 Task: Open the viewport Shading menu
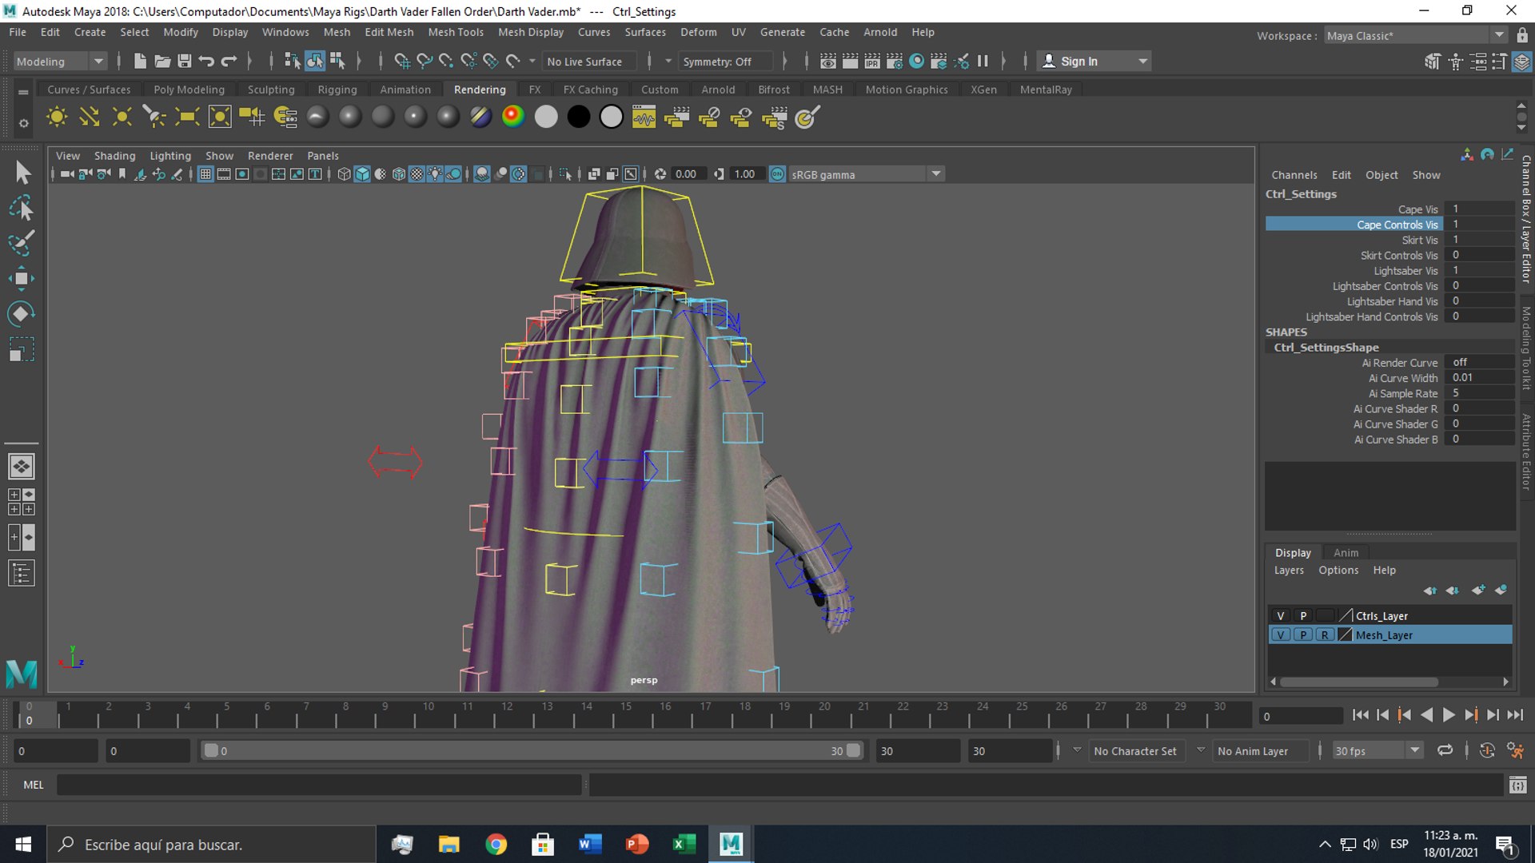[114, 155]
